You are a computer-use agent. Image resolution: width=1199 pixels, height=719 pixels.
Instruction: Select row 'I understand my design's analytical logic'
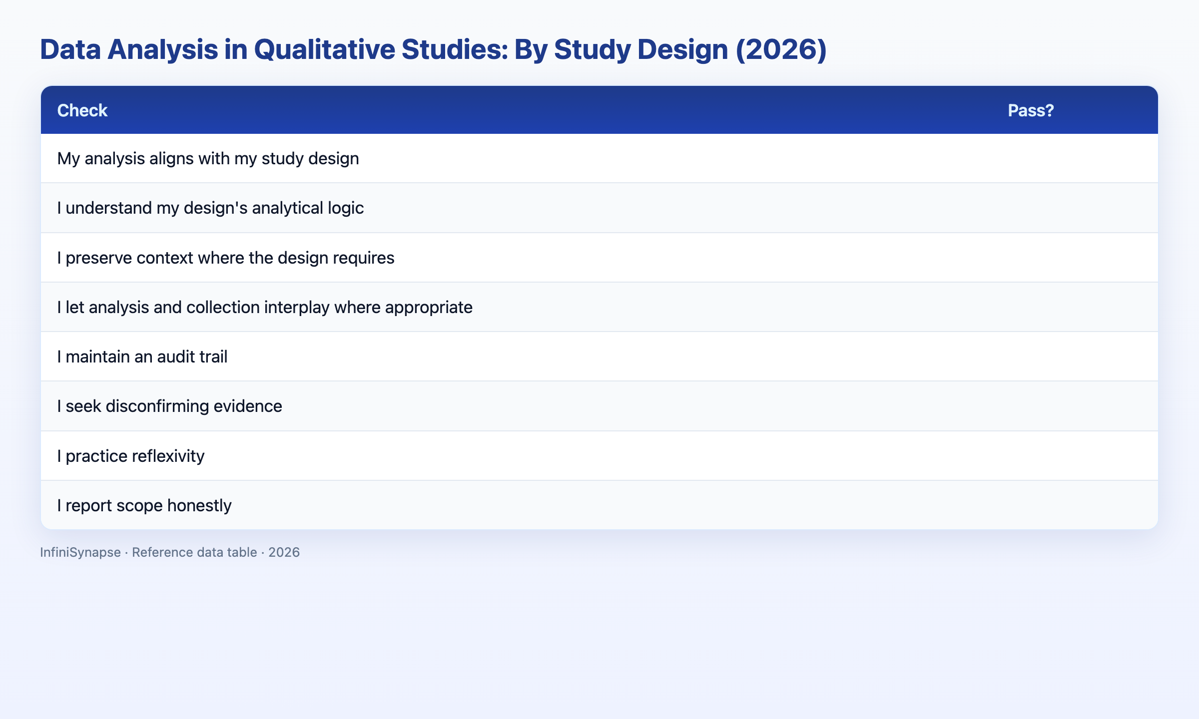click(x=599, y=208)
